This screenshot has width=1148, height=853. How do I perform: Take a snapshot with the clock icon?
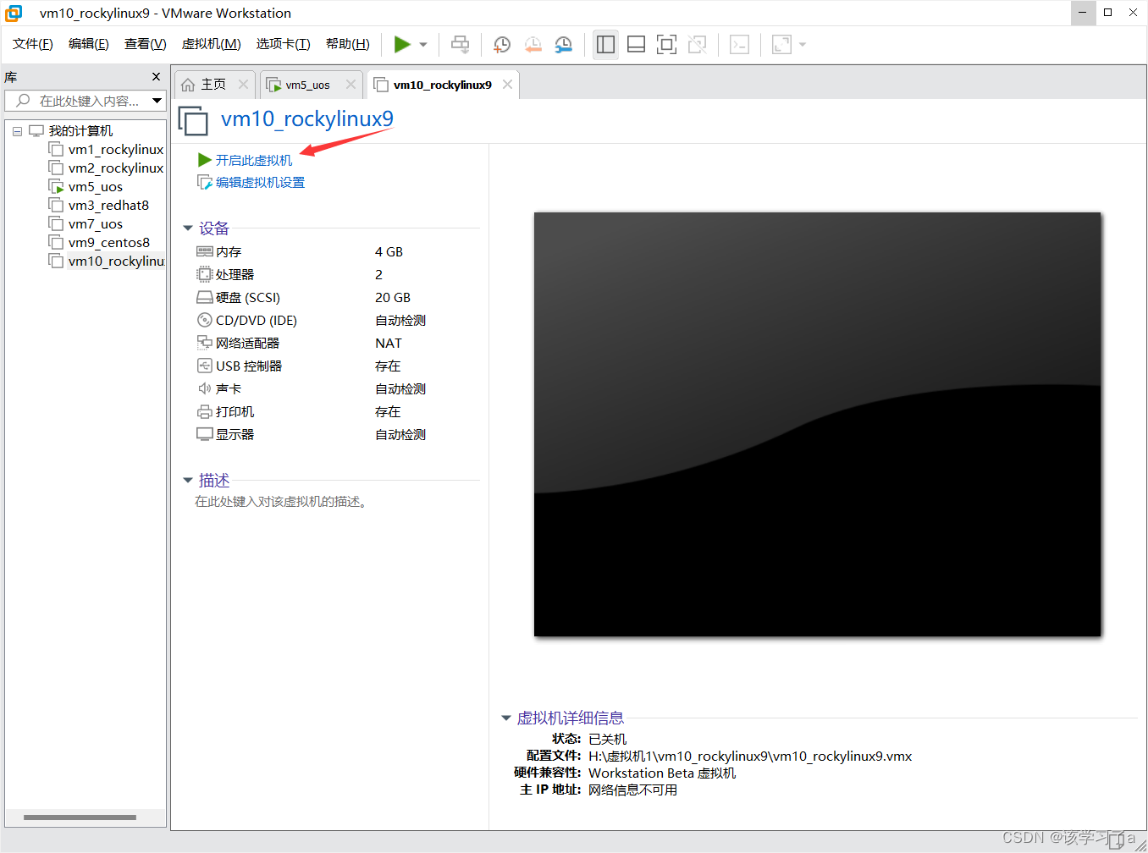tap(502, 45)
